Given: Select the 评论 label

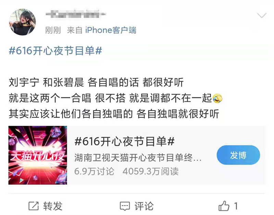Looking at the screenshot, I should [x=144, y=206].
